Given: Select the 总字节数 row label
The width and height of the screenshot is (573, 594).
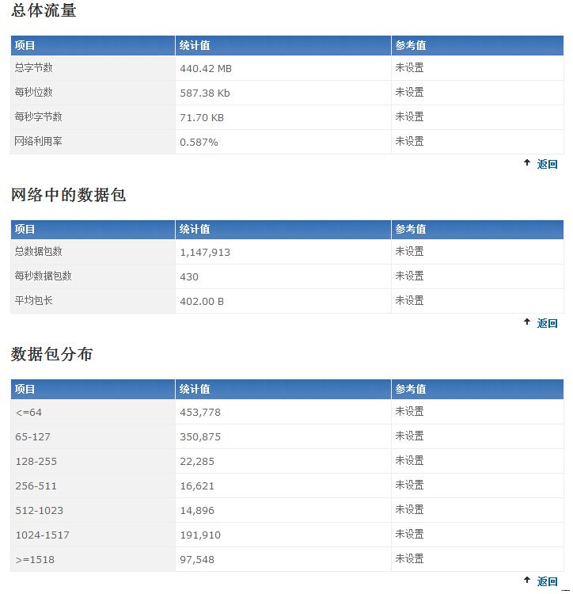Looking at the screenshot, I should 34,68.
